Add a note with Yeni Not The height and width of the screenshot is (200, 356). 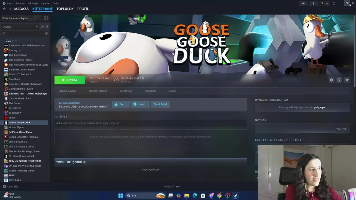point(341,129)
